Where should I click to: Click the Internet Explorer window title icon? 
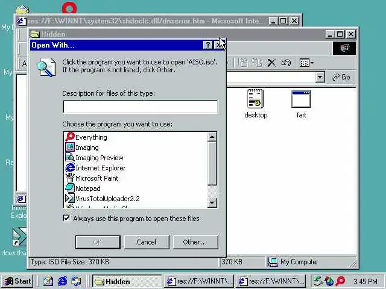pyautogui.click(x=22, y=21)
